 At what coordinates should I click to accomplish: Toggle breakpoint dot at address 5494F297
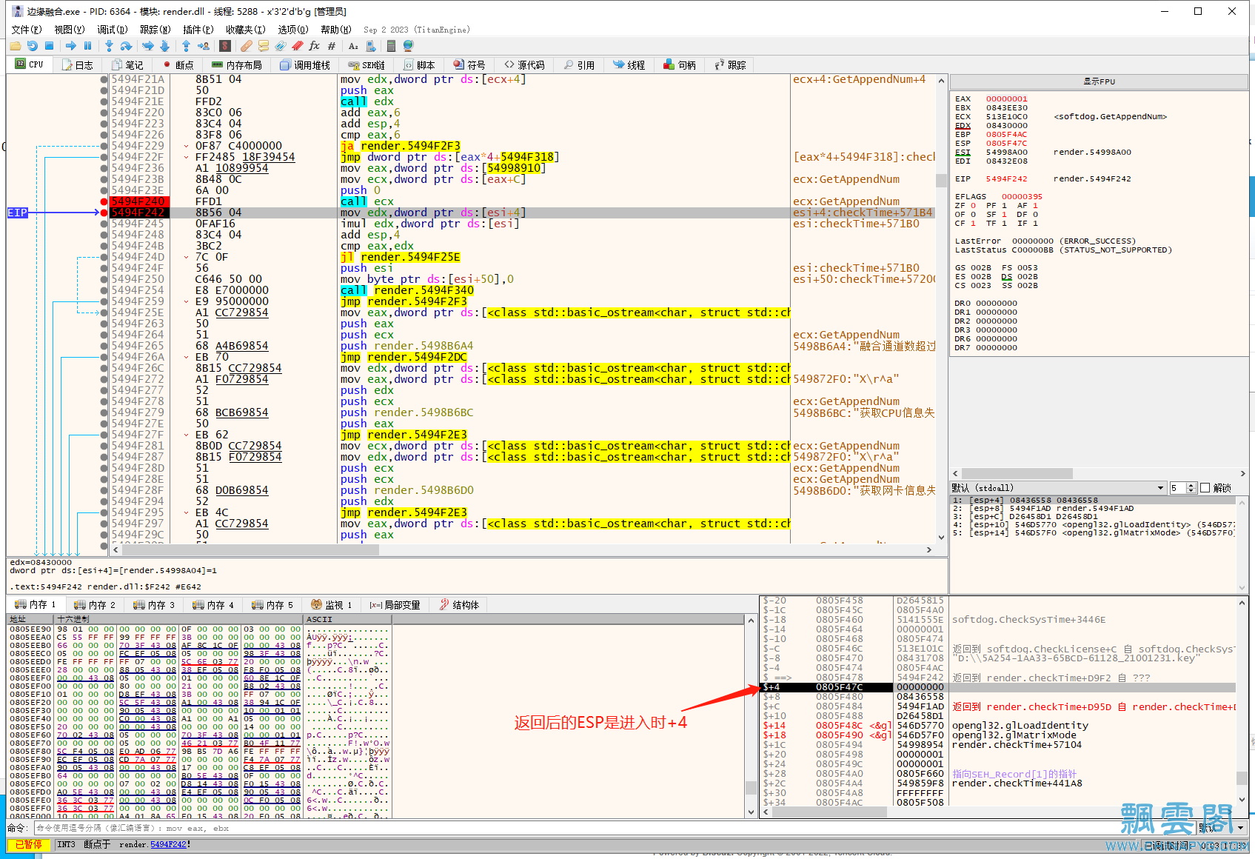(x=104, y=524)
